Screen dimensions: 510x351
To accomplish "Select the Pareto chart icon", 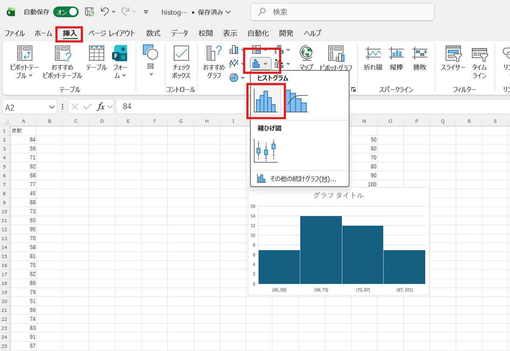I will pos(297,101).
